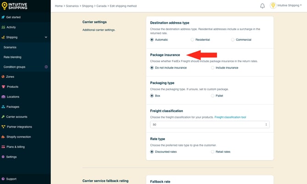The height and width of the screenshot is (184, 307).
Task: Click the Products shirt icon
Action: coord(3,87)
